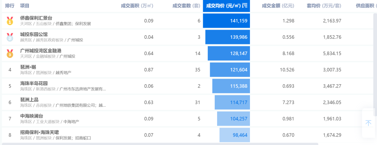Image resolution: width=377 pixels, height=145 pixels.
Task: Click the 128,147 average price bar
Action: 229,53
